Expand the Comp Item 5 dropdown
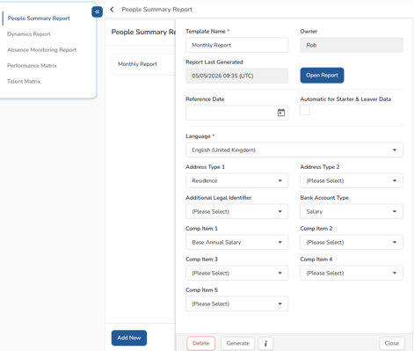 pyautogui.click(x=236, y=304)
